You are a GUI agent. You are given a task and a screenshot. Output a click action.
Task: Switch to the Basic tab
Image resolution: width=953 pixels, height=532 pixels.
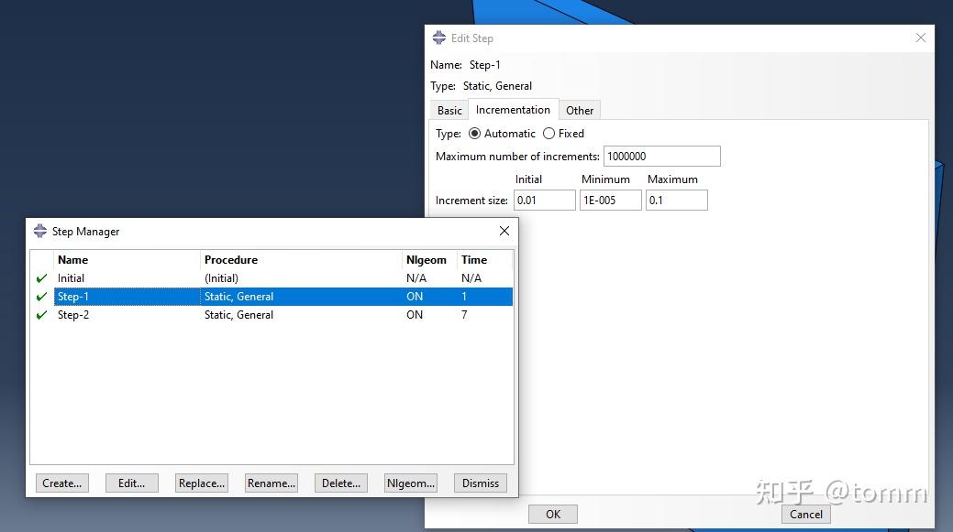point(449,109)
